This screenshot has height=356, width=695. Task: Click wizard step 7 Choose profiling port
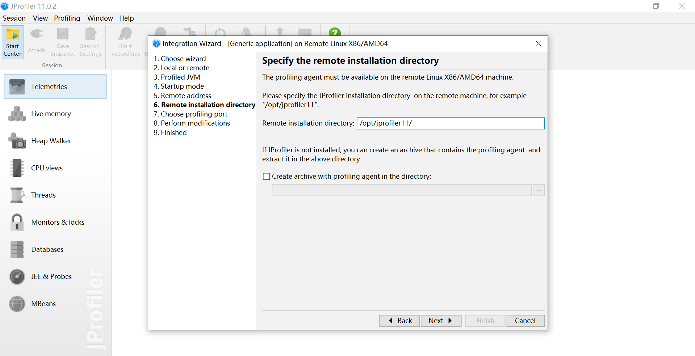(191, 114)
